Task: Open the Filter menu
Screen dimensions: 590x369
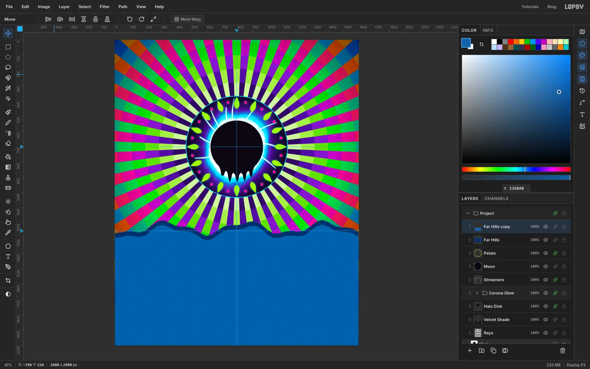Action: (x=105, y=7)
